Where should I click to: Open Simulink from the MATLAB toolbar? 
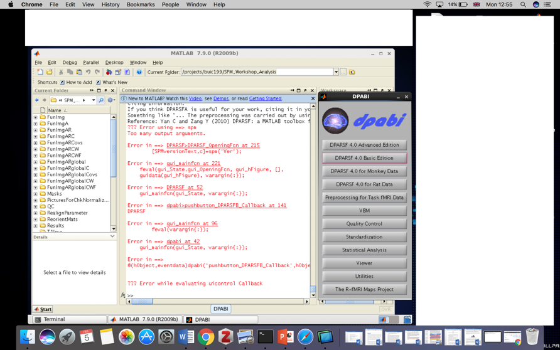(x=109, y=72)
